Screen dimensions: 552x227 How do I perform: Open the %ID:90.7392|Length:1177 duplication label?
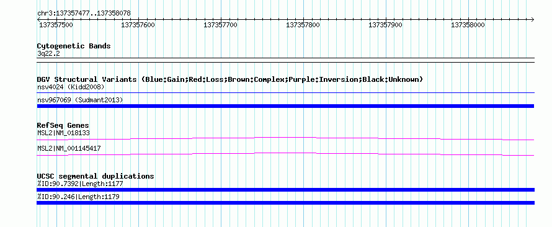point(80,184)
